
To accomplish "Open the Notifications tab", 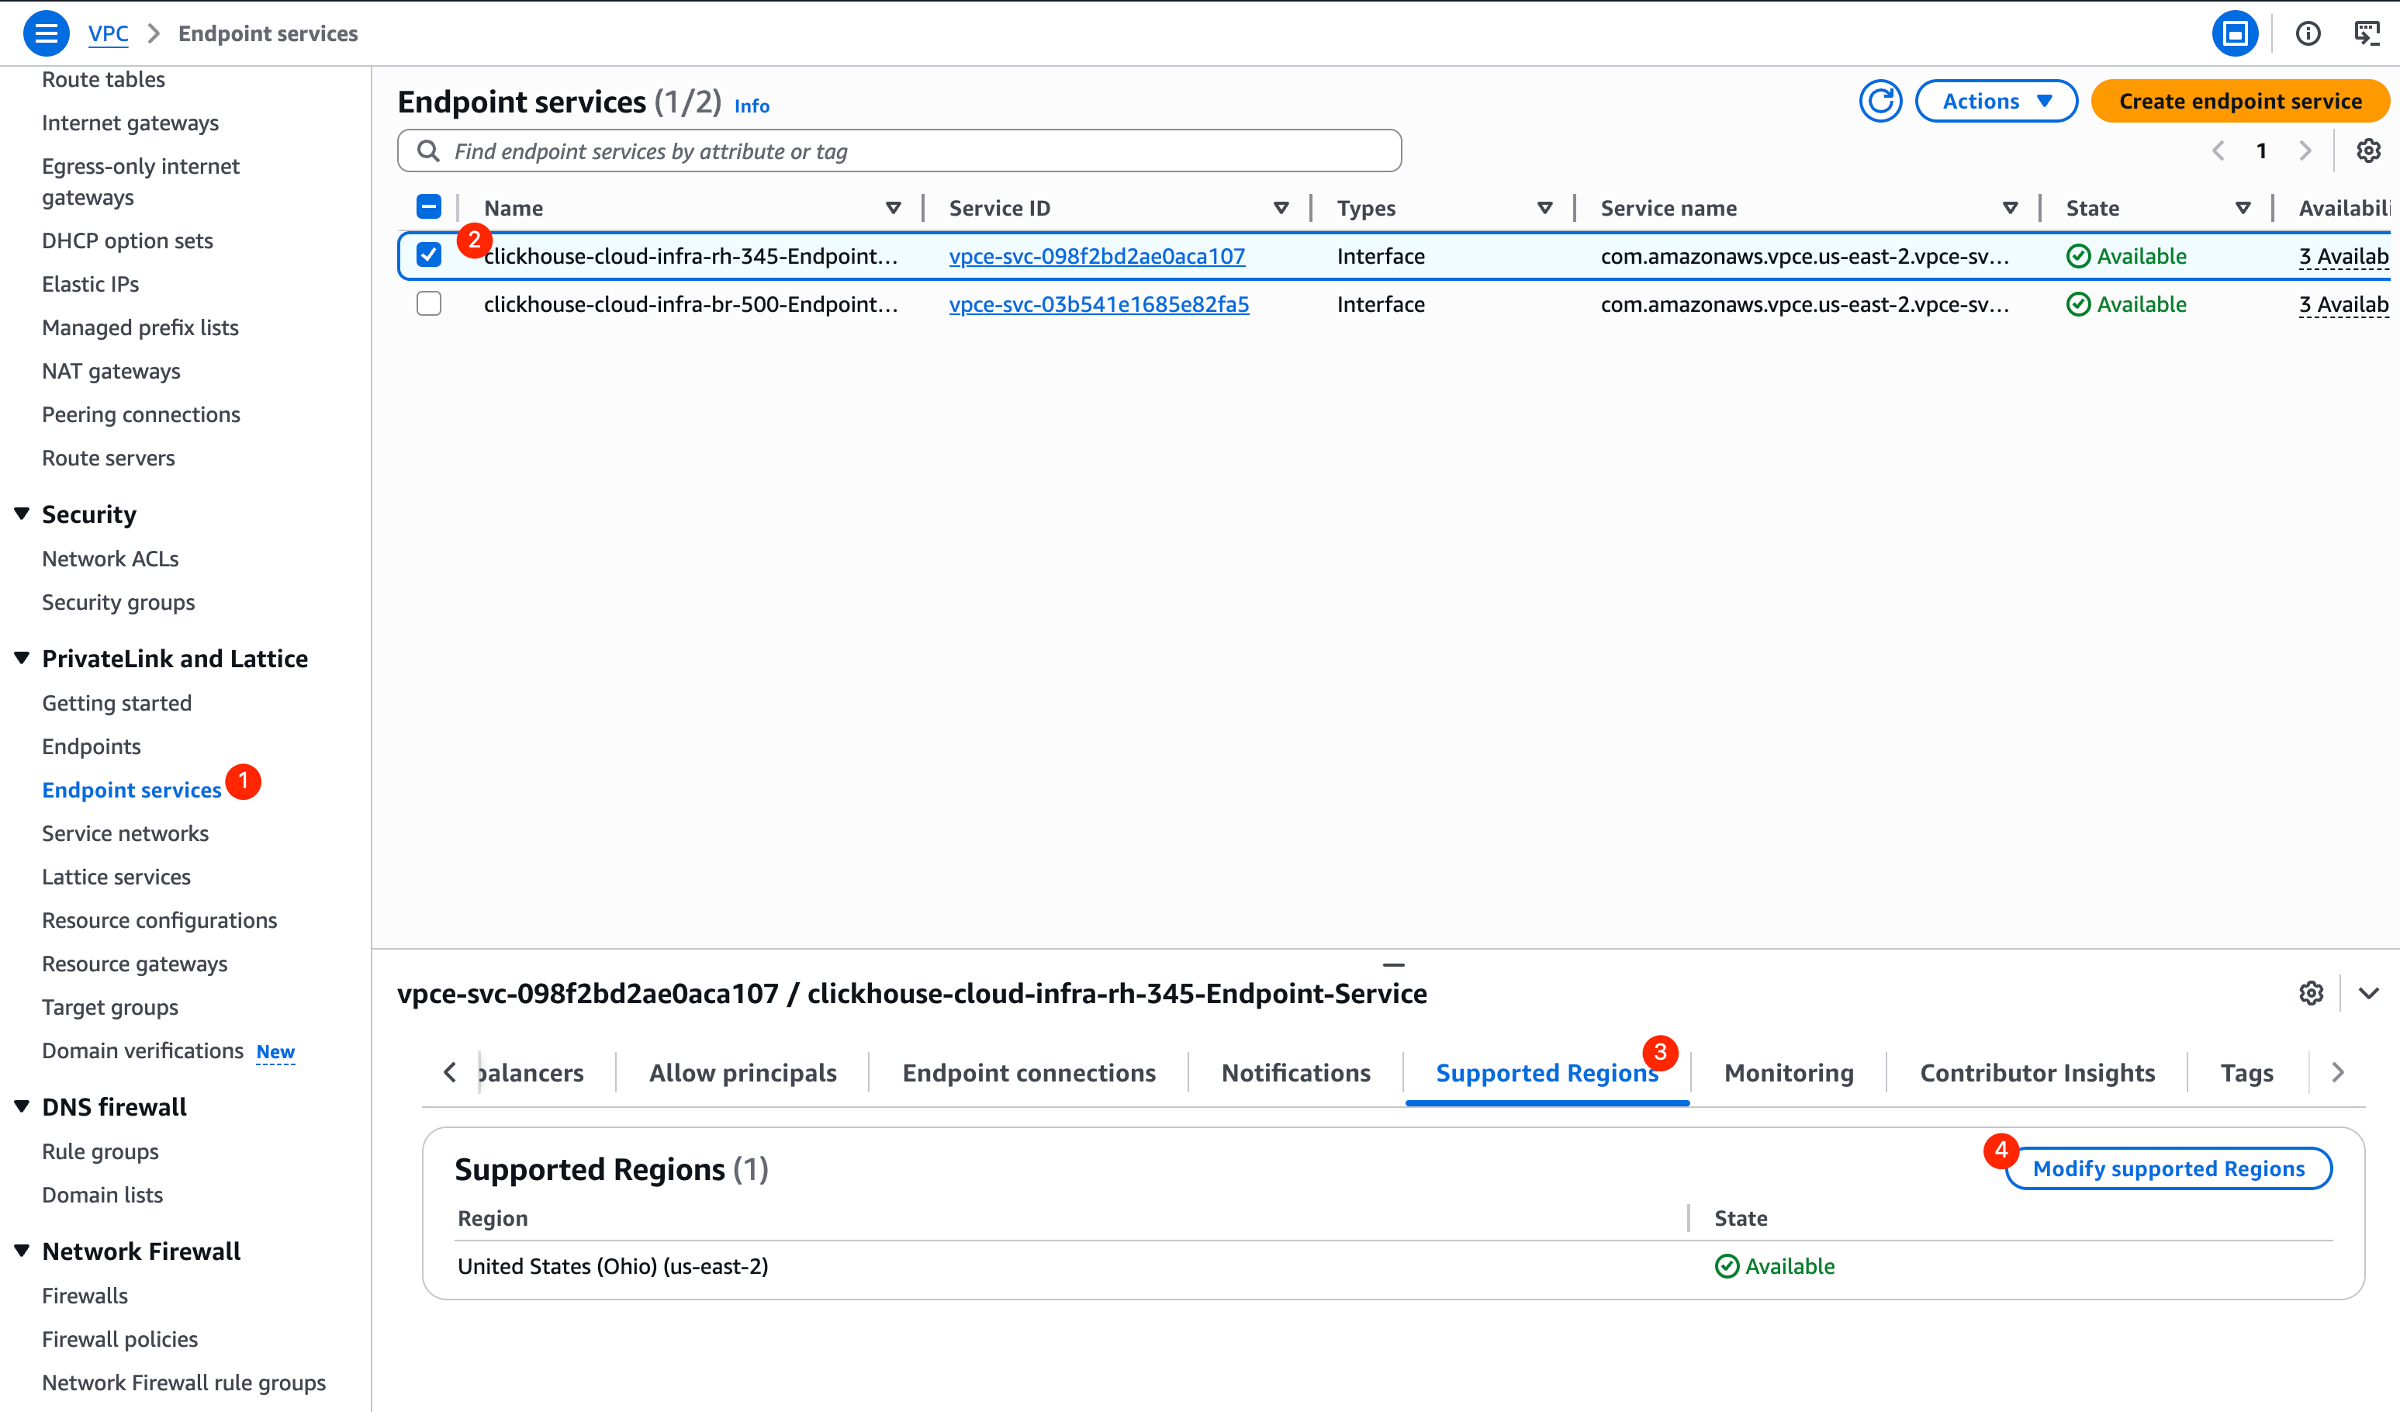I will 1296,1073.
